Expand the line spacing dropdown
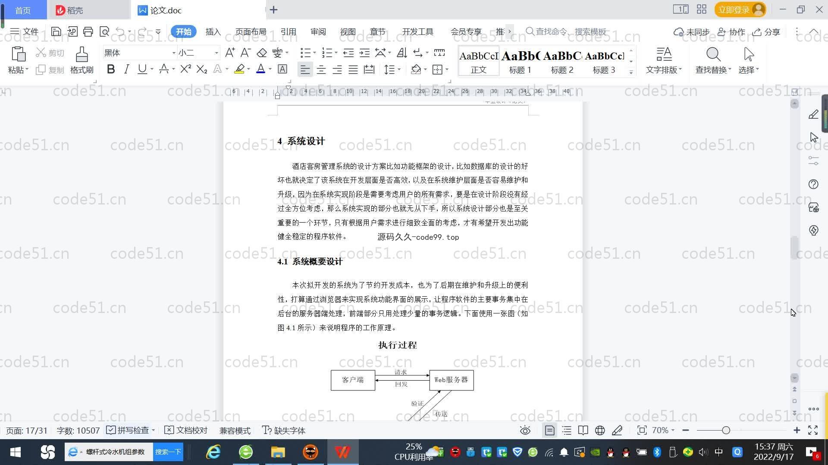The height and width of the screenshot is (465, 828). coord(399,69)
